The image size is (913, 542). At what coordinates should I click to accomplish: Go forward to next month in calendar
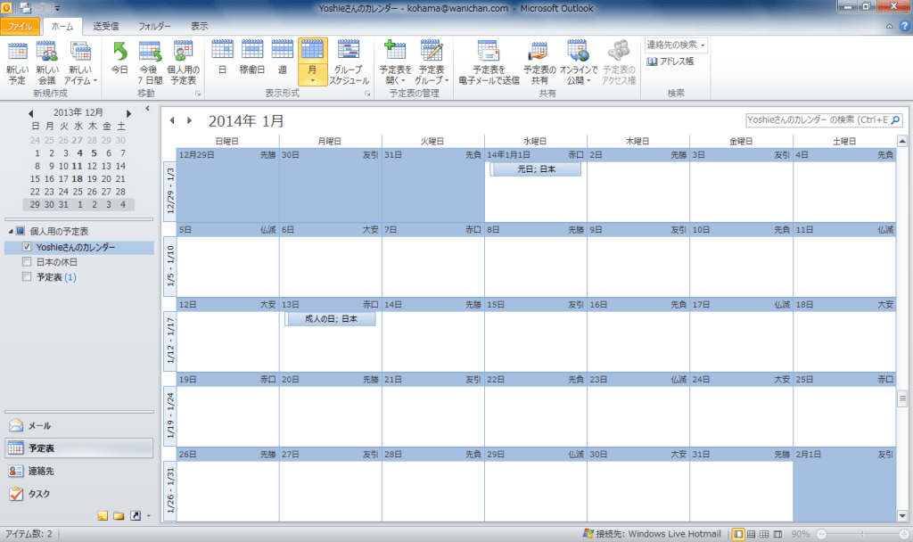(x=189, y=120)
